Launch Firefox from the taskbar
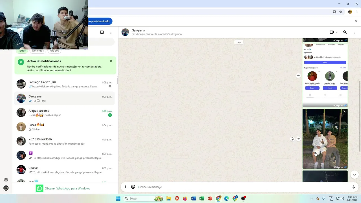Screen dimensions: 361x203 point(185,198)
